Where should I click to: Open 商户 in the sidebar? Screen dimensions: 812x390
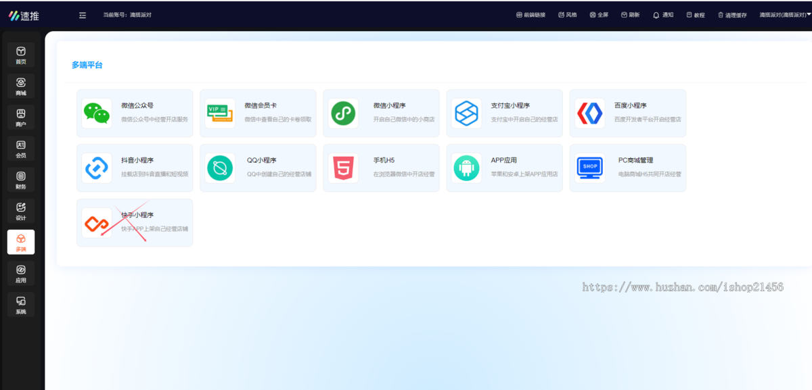(x=21, y=117)
